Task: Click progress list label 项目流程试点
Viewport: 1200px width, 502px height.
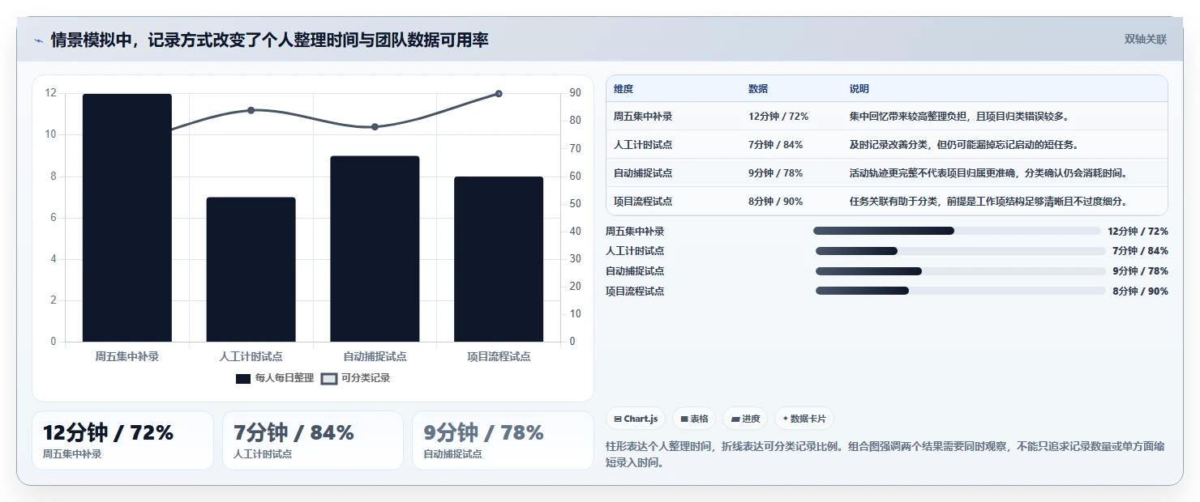Action: click(x=635, y=291)
